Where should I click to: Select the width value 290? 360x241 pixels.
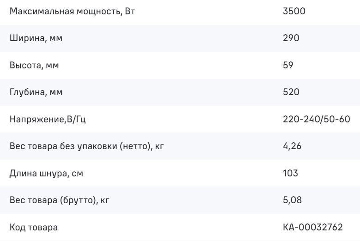tap(291, 38)
